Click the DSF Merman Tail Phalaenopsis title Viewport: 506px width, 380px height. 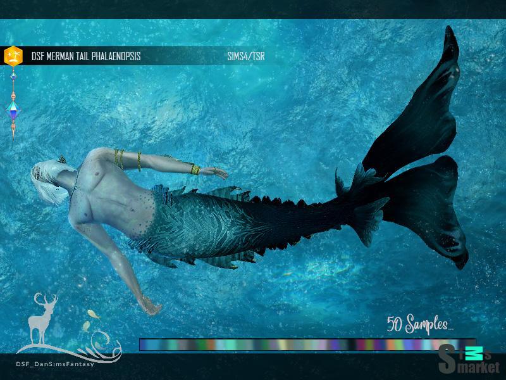(x=85, y=56)
